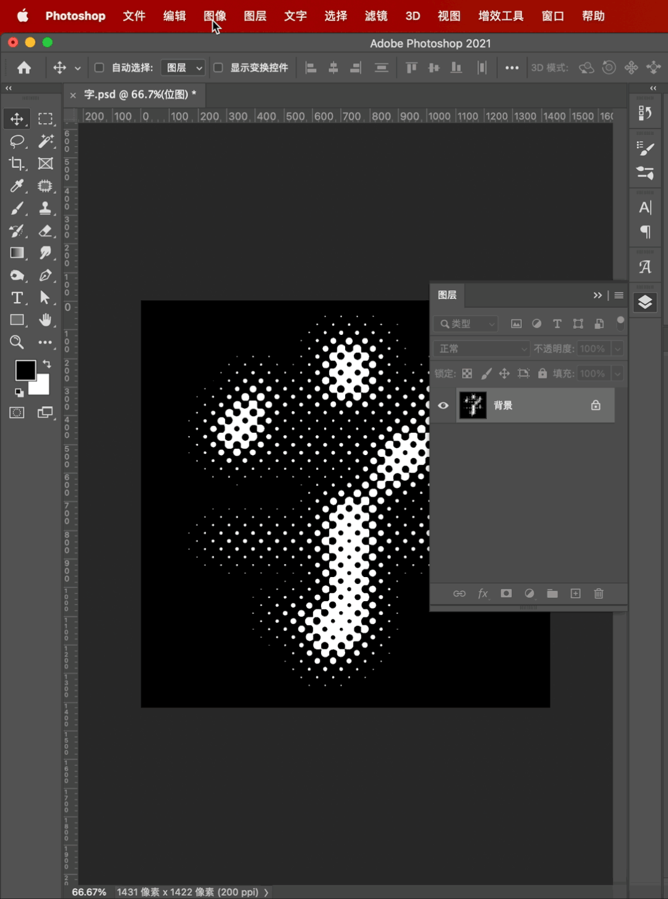Viewport: 668px width, 899px height.
Task: Open the 类型 layer filter dropdown
Action: click(x=466, y=324)
